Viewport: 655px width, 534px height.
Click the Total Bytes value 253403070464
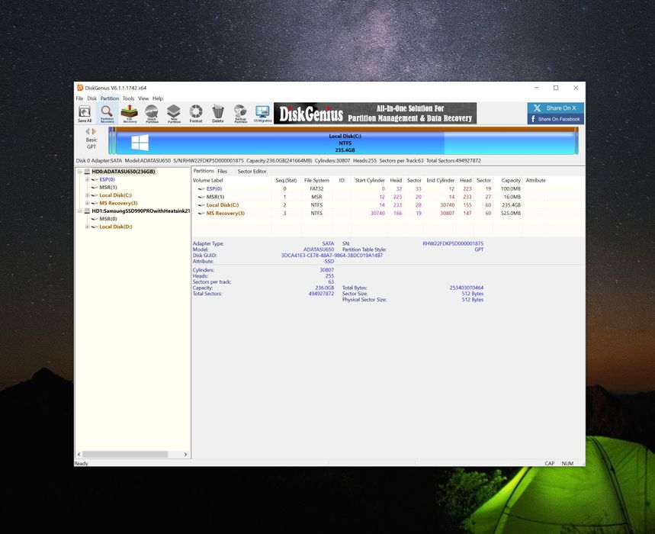pos(467,288)
